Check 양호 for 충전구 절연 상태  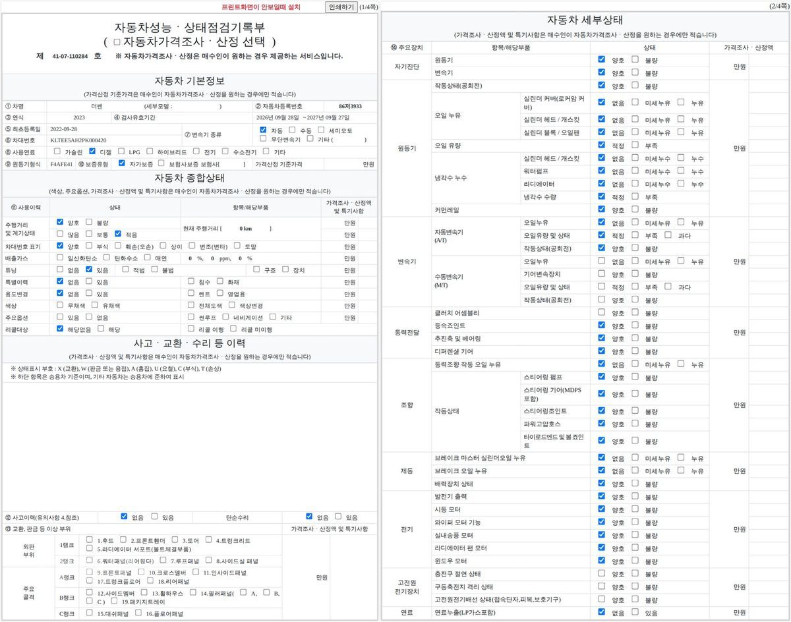(x=601, y=573)
